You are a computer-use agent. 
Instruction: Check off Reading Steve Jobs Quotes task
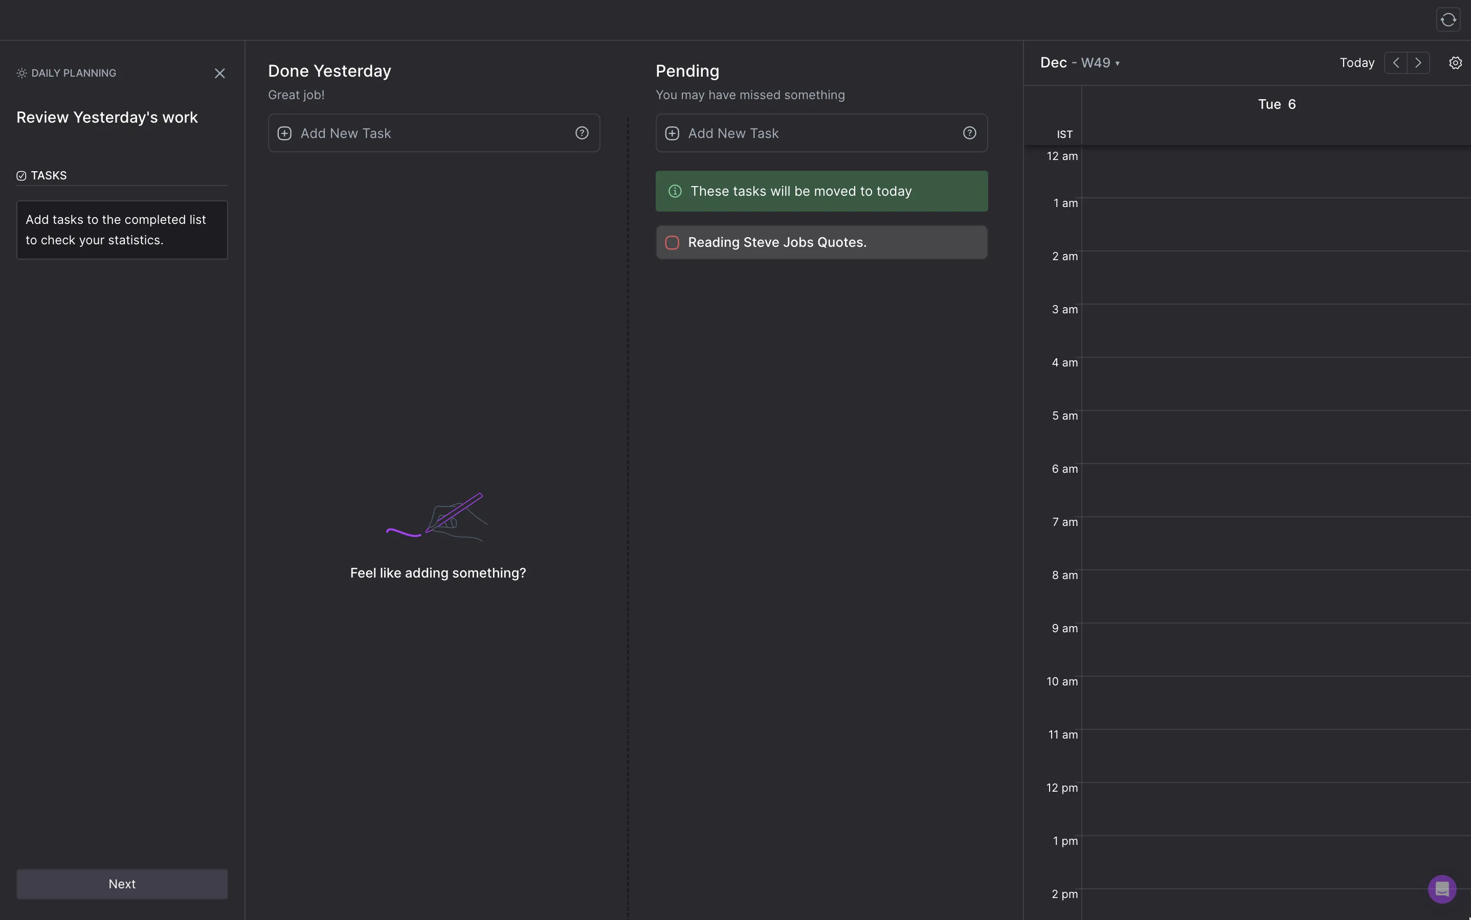672,243
